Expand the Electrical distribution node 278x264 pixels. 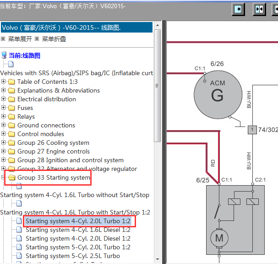coord(3,99)
